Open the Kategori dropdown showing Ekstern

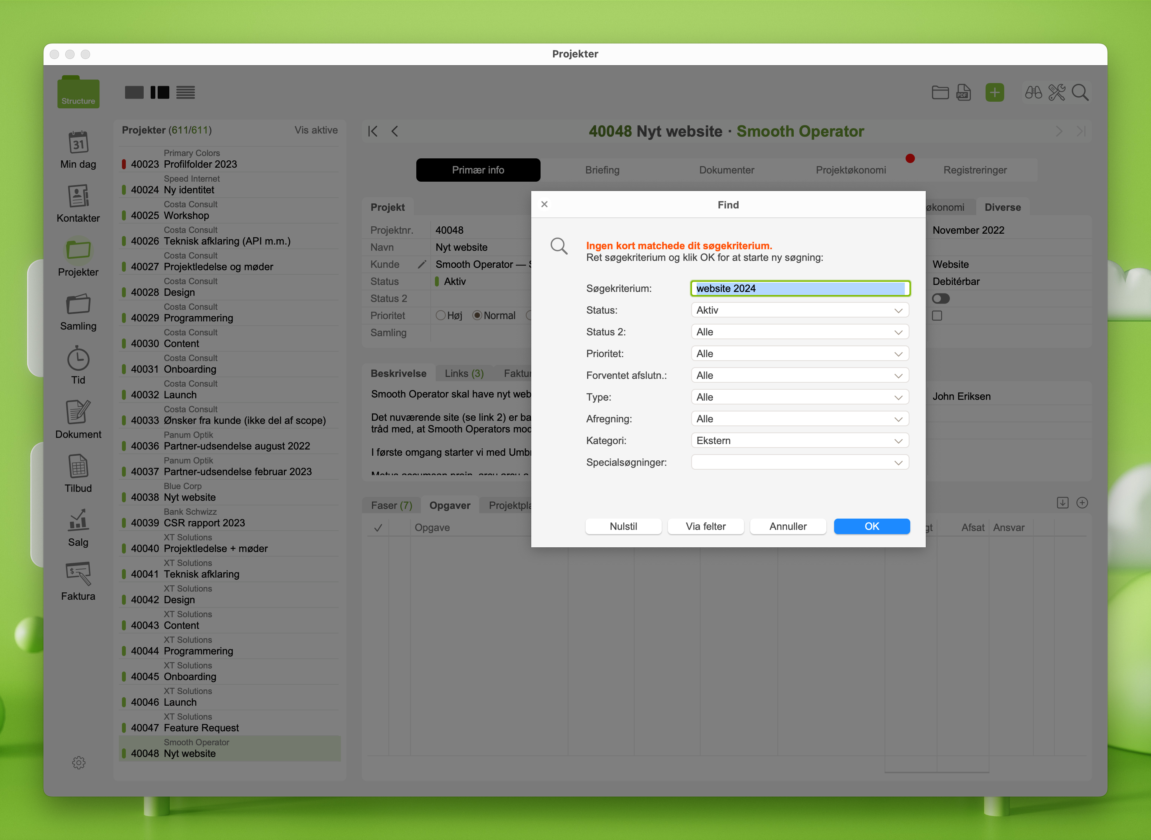800,441
